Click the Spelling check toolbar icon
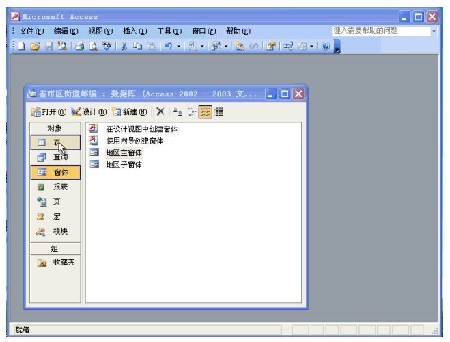450x342 pixels. click(107, 47)
